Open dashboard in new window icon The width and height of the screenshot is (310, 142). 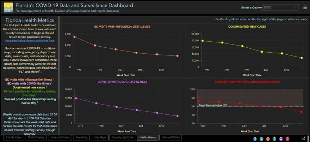[x=303, y=138]
